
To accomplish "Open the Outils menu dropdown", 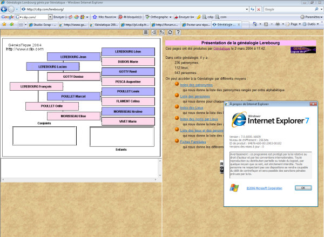I will 310,24.
